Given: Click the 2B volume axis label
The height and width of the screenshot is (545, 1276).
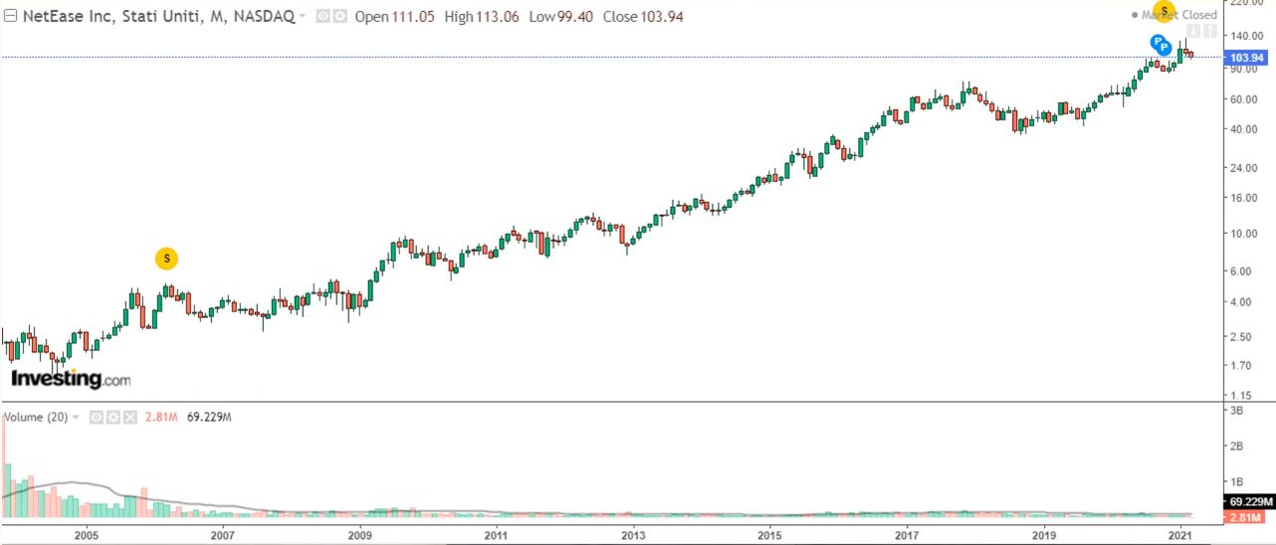Looking at the screenshot, I should point(1238,447).
